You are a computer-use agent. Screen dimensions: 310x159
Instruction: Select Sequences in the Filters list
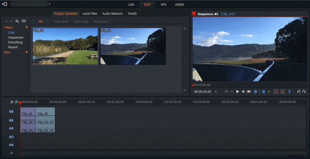click(x=15, y=37)
